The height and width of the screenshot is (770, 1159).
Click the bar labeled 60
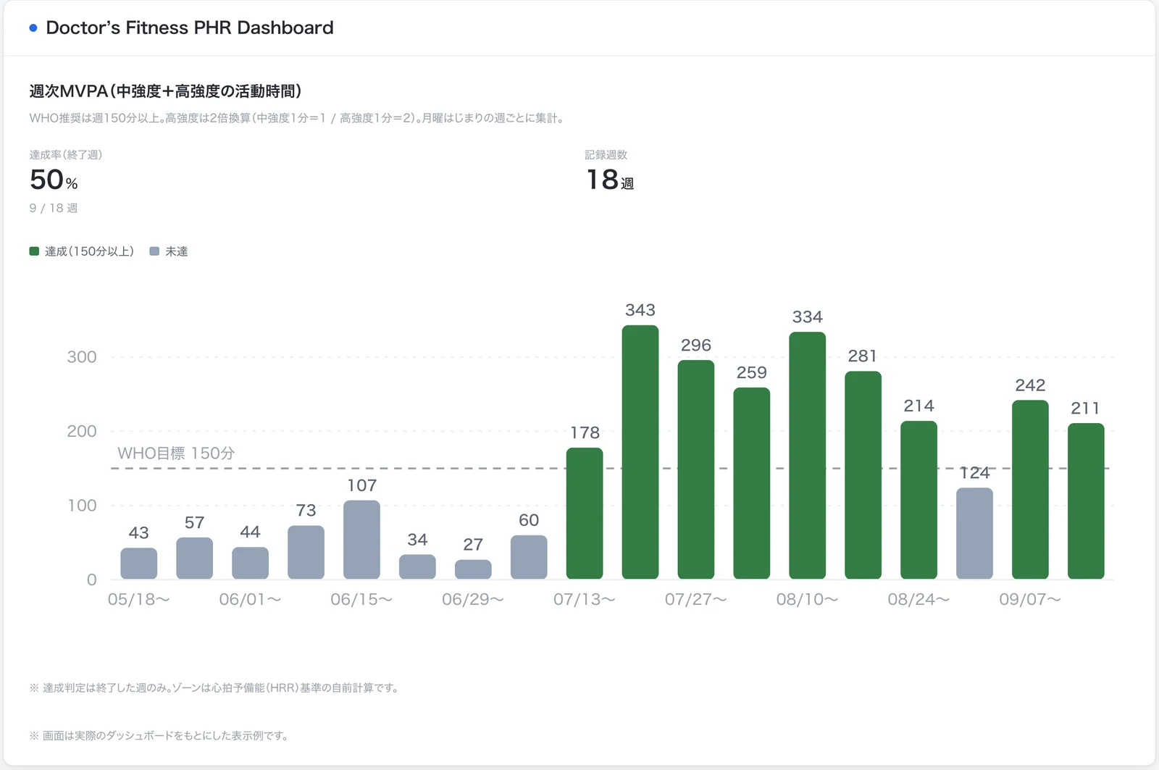pyautogui.click(x=529, y=557)
